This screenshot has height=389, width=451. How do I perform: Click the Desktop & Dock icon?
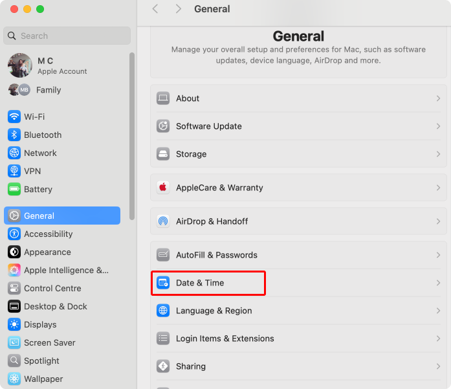point(14,306)
